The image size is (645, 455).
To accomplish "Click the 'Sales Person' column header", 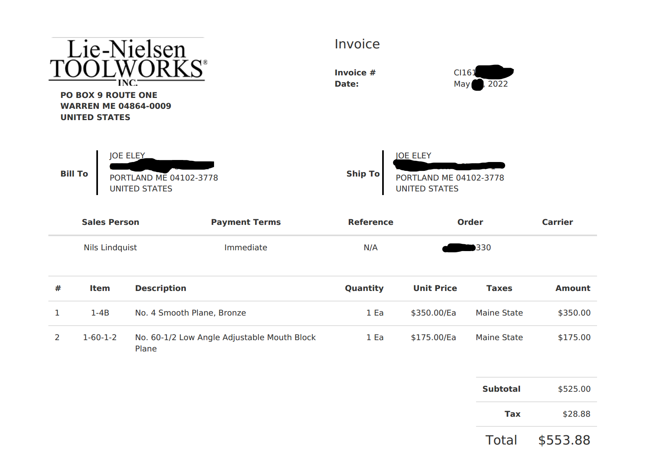I will (x=110, y=222).
